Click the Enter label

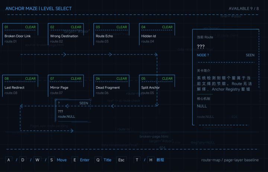(x=84, y=160)
